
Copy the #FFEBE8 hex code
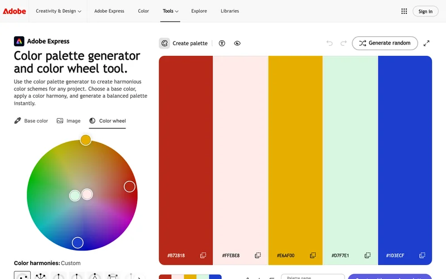pyautogui.click(x=258, y=255)
